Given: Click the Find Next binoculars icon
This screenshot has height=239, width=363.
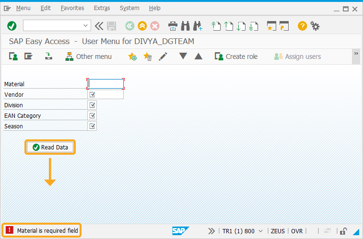Looking at the screenshot, I should pyautogui.click(x=198, y=26).
